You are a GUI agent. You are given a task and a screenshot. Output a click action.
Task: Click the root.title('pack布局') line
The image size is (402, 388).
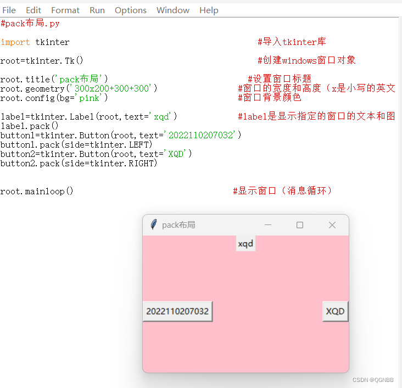pos(54,79)
